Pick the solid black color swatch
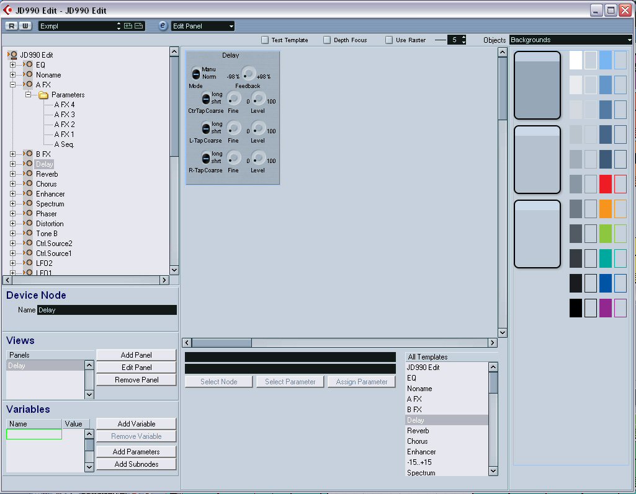This screenshot has height=494, width=636. [576, 308]
